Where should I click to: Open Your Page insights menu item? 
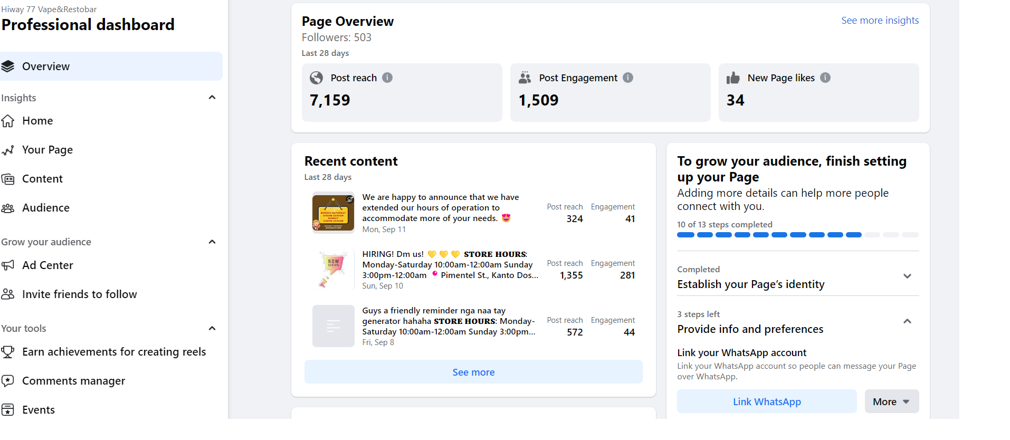[x=47, y=150]
